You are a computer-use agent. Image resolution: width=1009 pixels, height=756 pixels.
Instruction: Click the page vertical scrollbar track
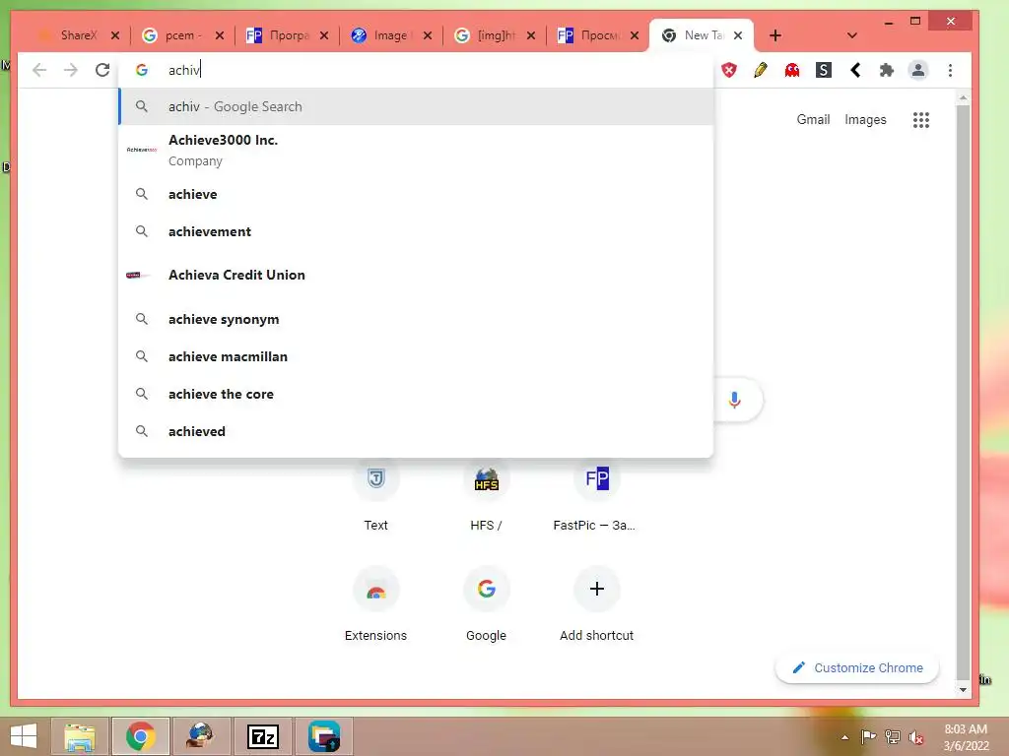point(963,394)
